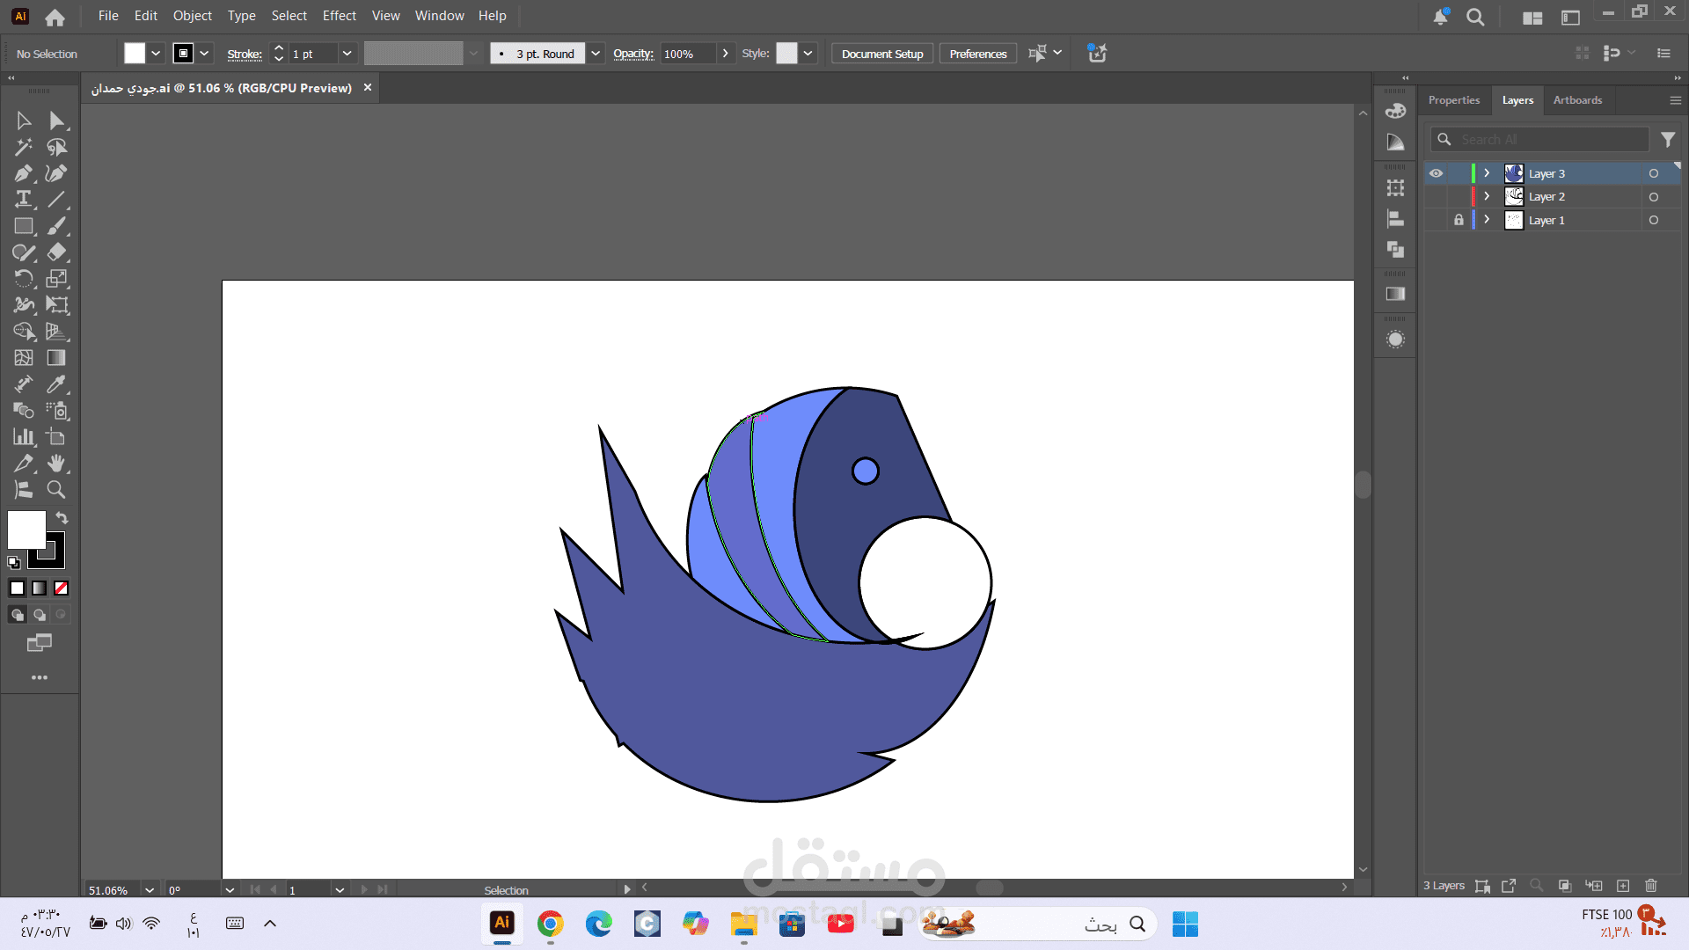Open the Effect menu
This screenshot has height=950, width=1689.
339,16
